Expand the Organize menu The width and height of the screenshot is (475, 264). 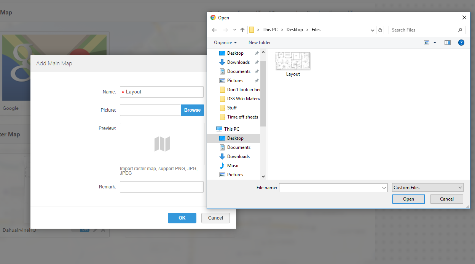click(x=225, y=43)
